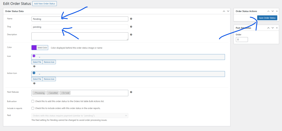The width and height of the screenshot is (282, 131).
Task: Click the Save Order Status button
Action: [x=267, y=18]
